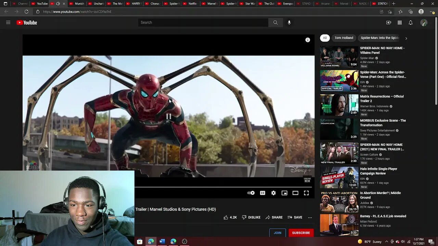Image resolution: width=438 pixels, height=246 pixels.
Task: Select the Tom Holland filter chip
Action: (344, 38)
